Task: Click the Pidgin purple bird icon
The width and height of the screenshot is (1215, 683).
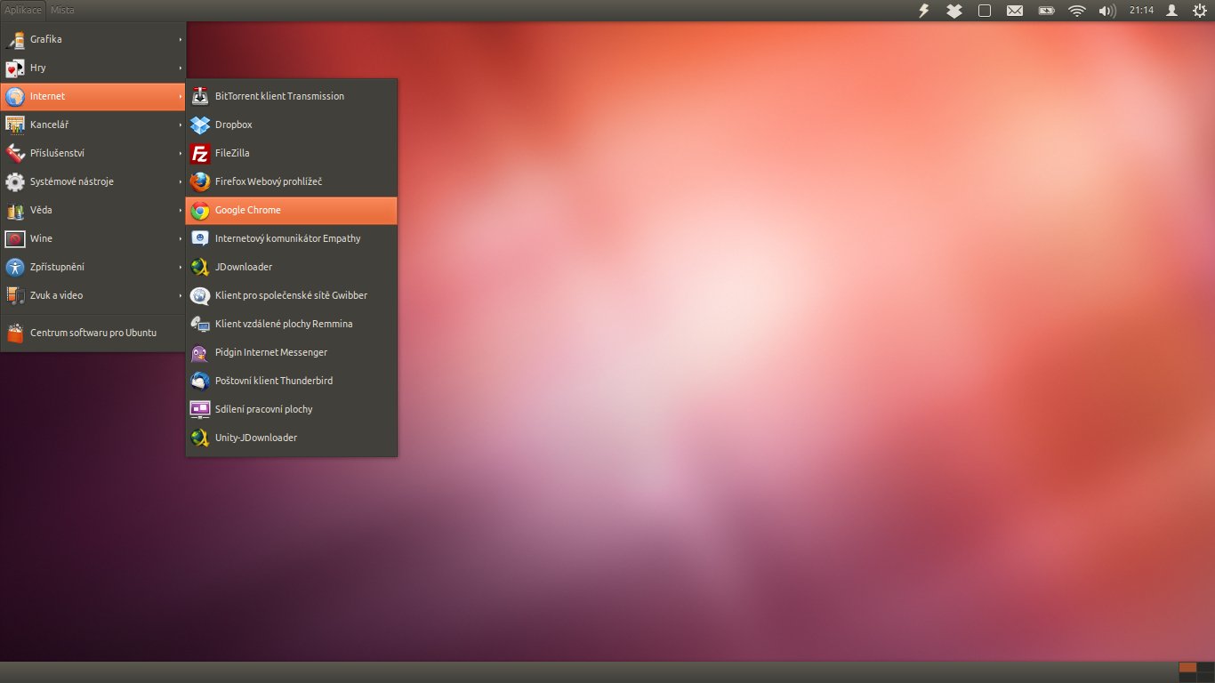Action: (200, 352)
